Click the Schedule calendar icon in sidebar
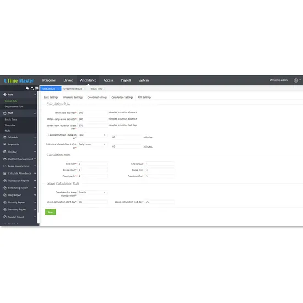 point(5,137)
